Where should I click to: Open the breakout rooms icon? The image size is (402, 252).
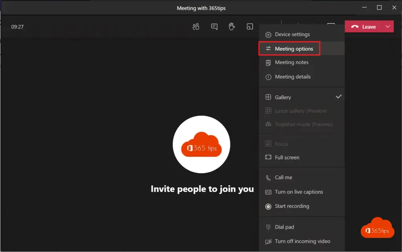tap(250, 27)
